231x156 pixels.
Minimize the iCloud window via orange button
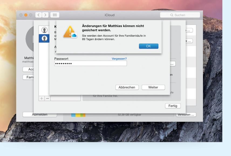(x=26, y=15)
